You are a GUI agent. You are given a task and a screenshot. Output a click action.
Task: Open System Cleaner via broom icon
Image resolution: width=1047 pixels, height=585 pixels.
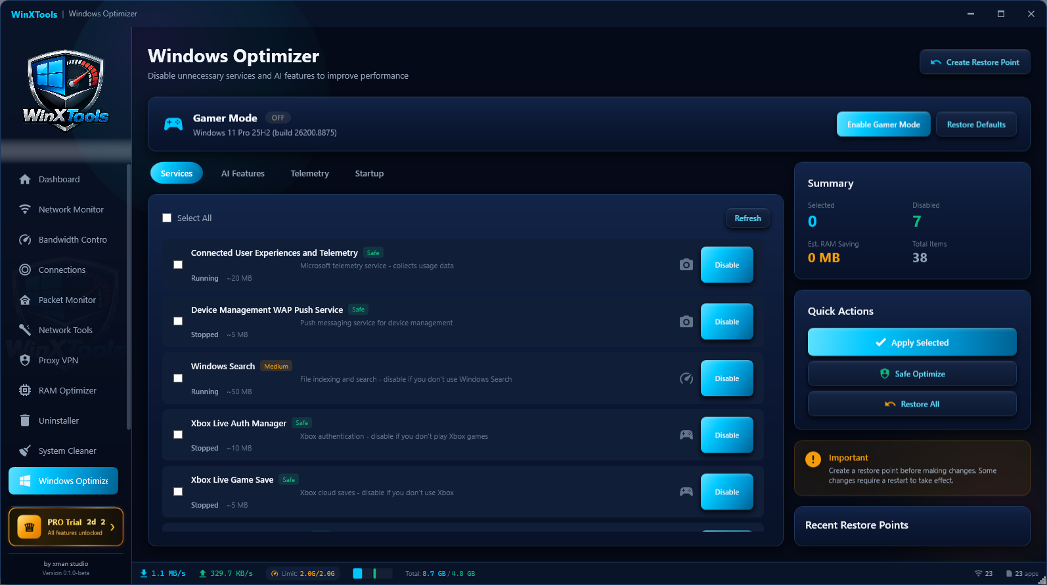(25, 451)
